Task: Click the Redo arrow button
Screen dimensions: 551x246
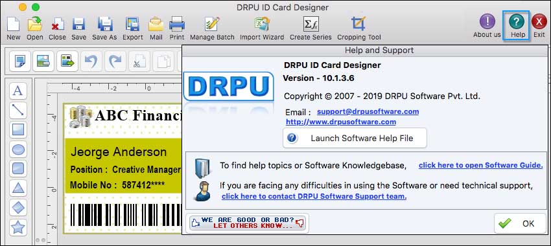Action: click(115, 61)
